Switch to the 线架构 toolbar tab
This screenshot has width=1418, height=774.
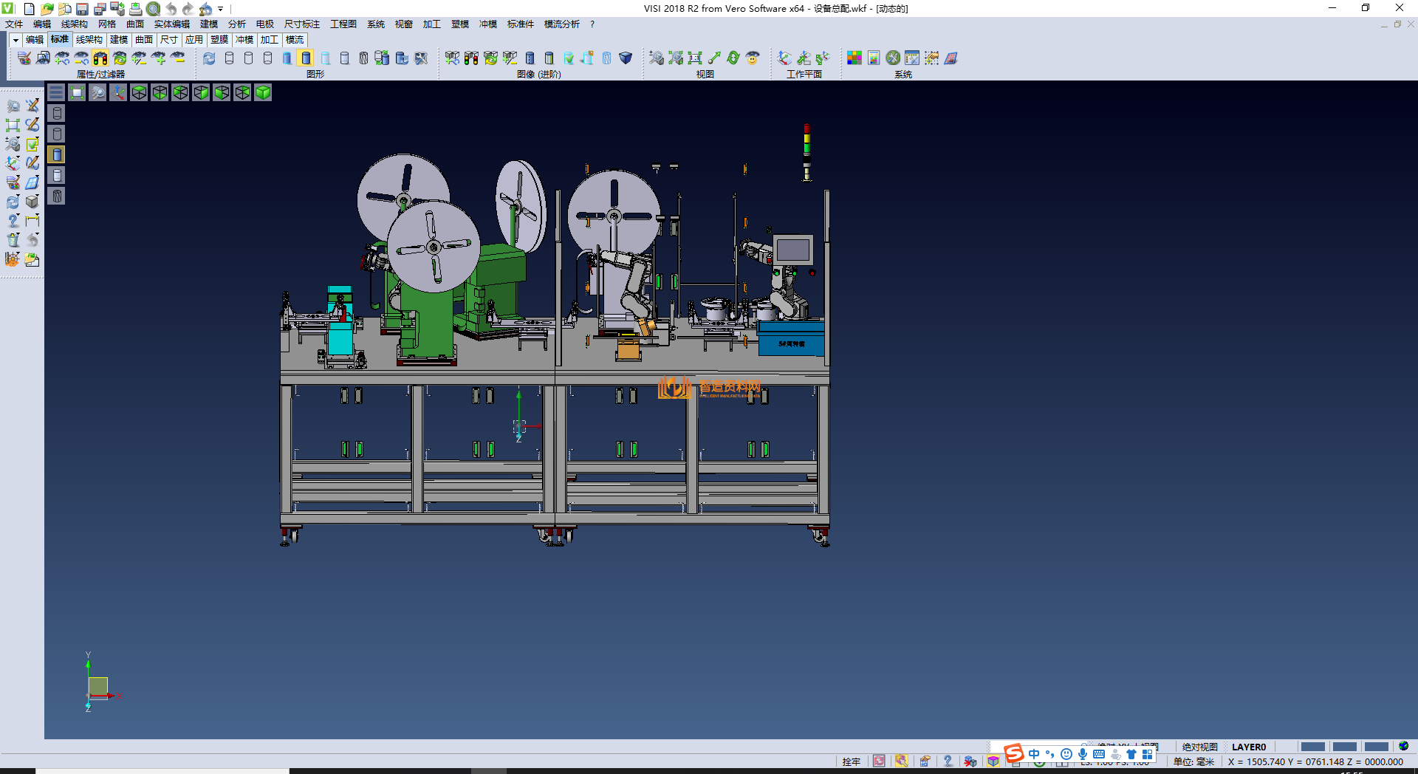pyautogui.click(x=89, y=40)
